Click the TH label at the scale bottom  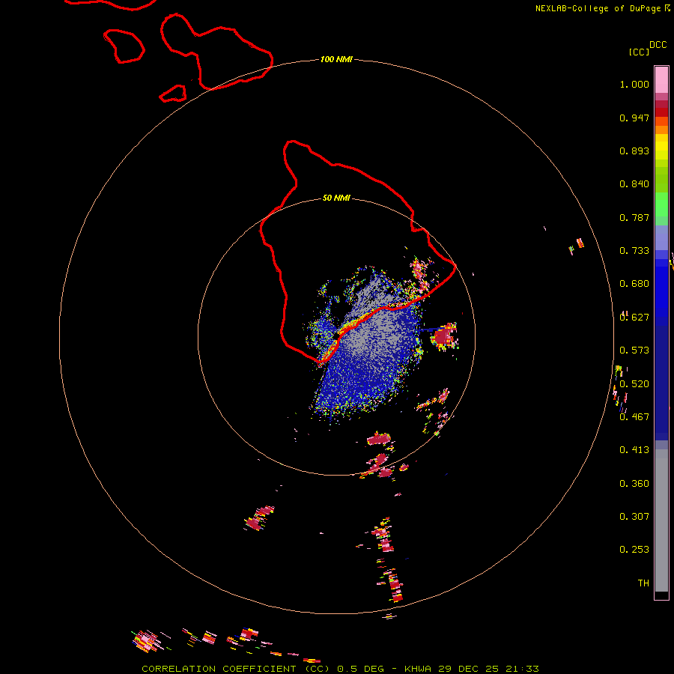643,583
